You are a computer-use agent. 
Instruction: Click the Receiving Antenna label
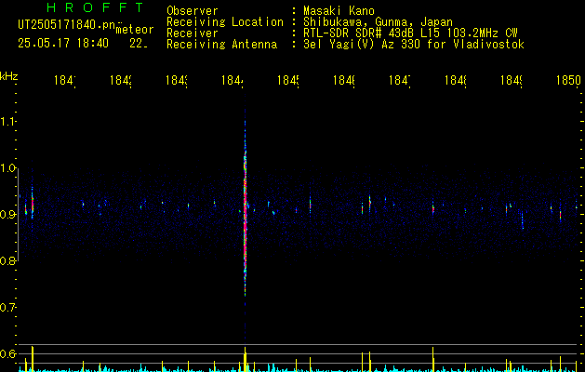click(222, 45)
